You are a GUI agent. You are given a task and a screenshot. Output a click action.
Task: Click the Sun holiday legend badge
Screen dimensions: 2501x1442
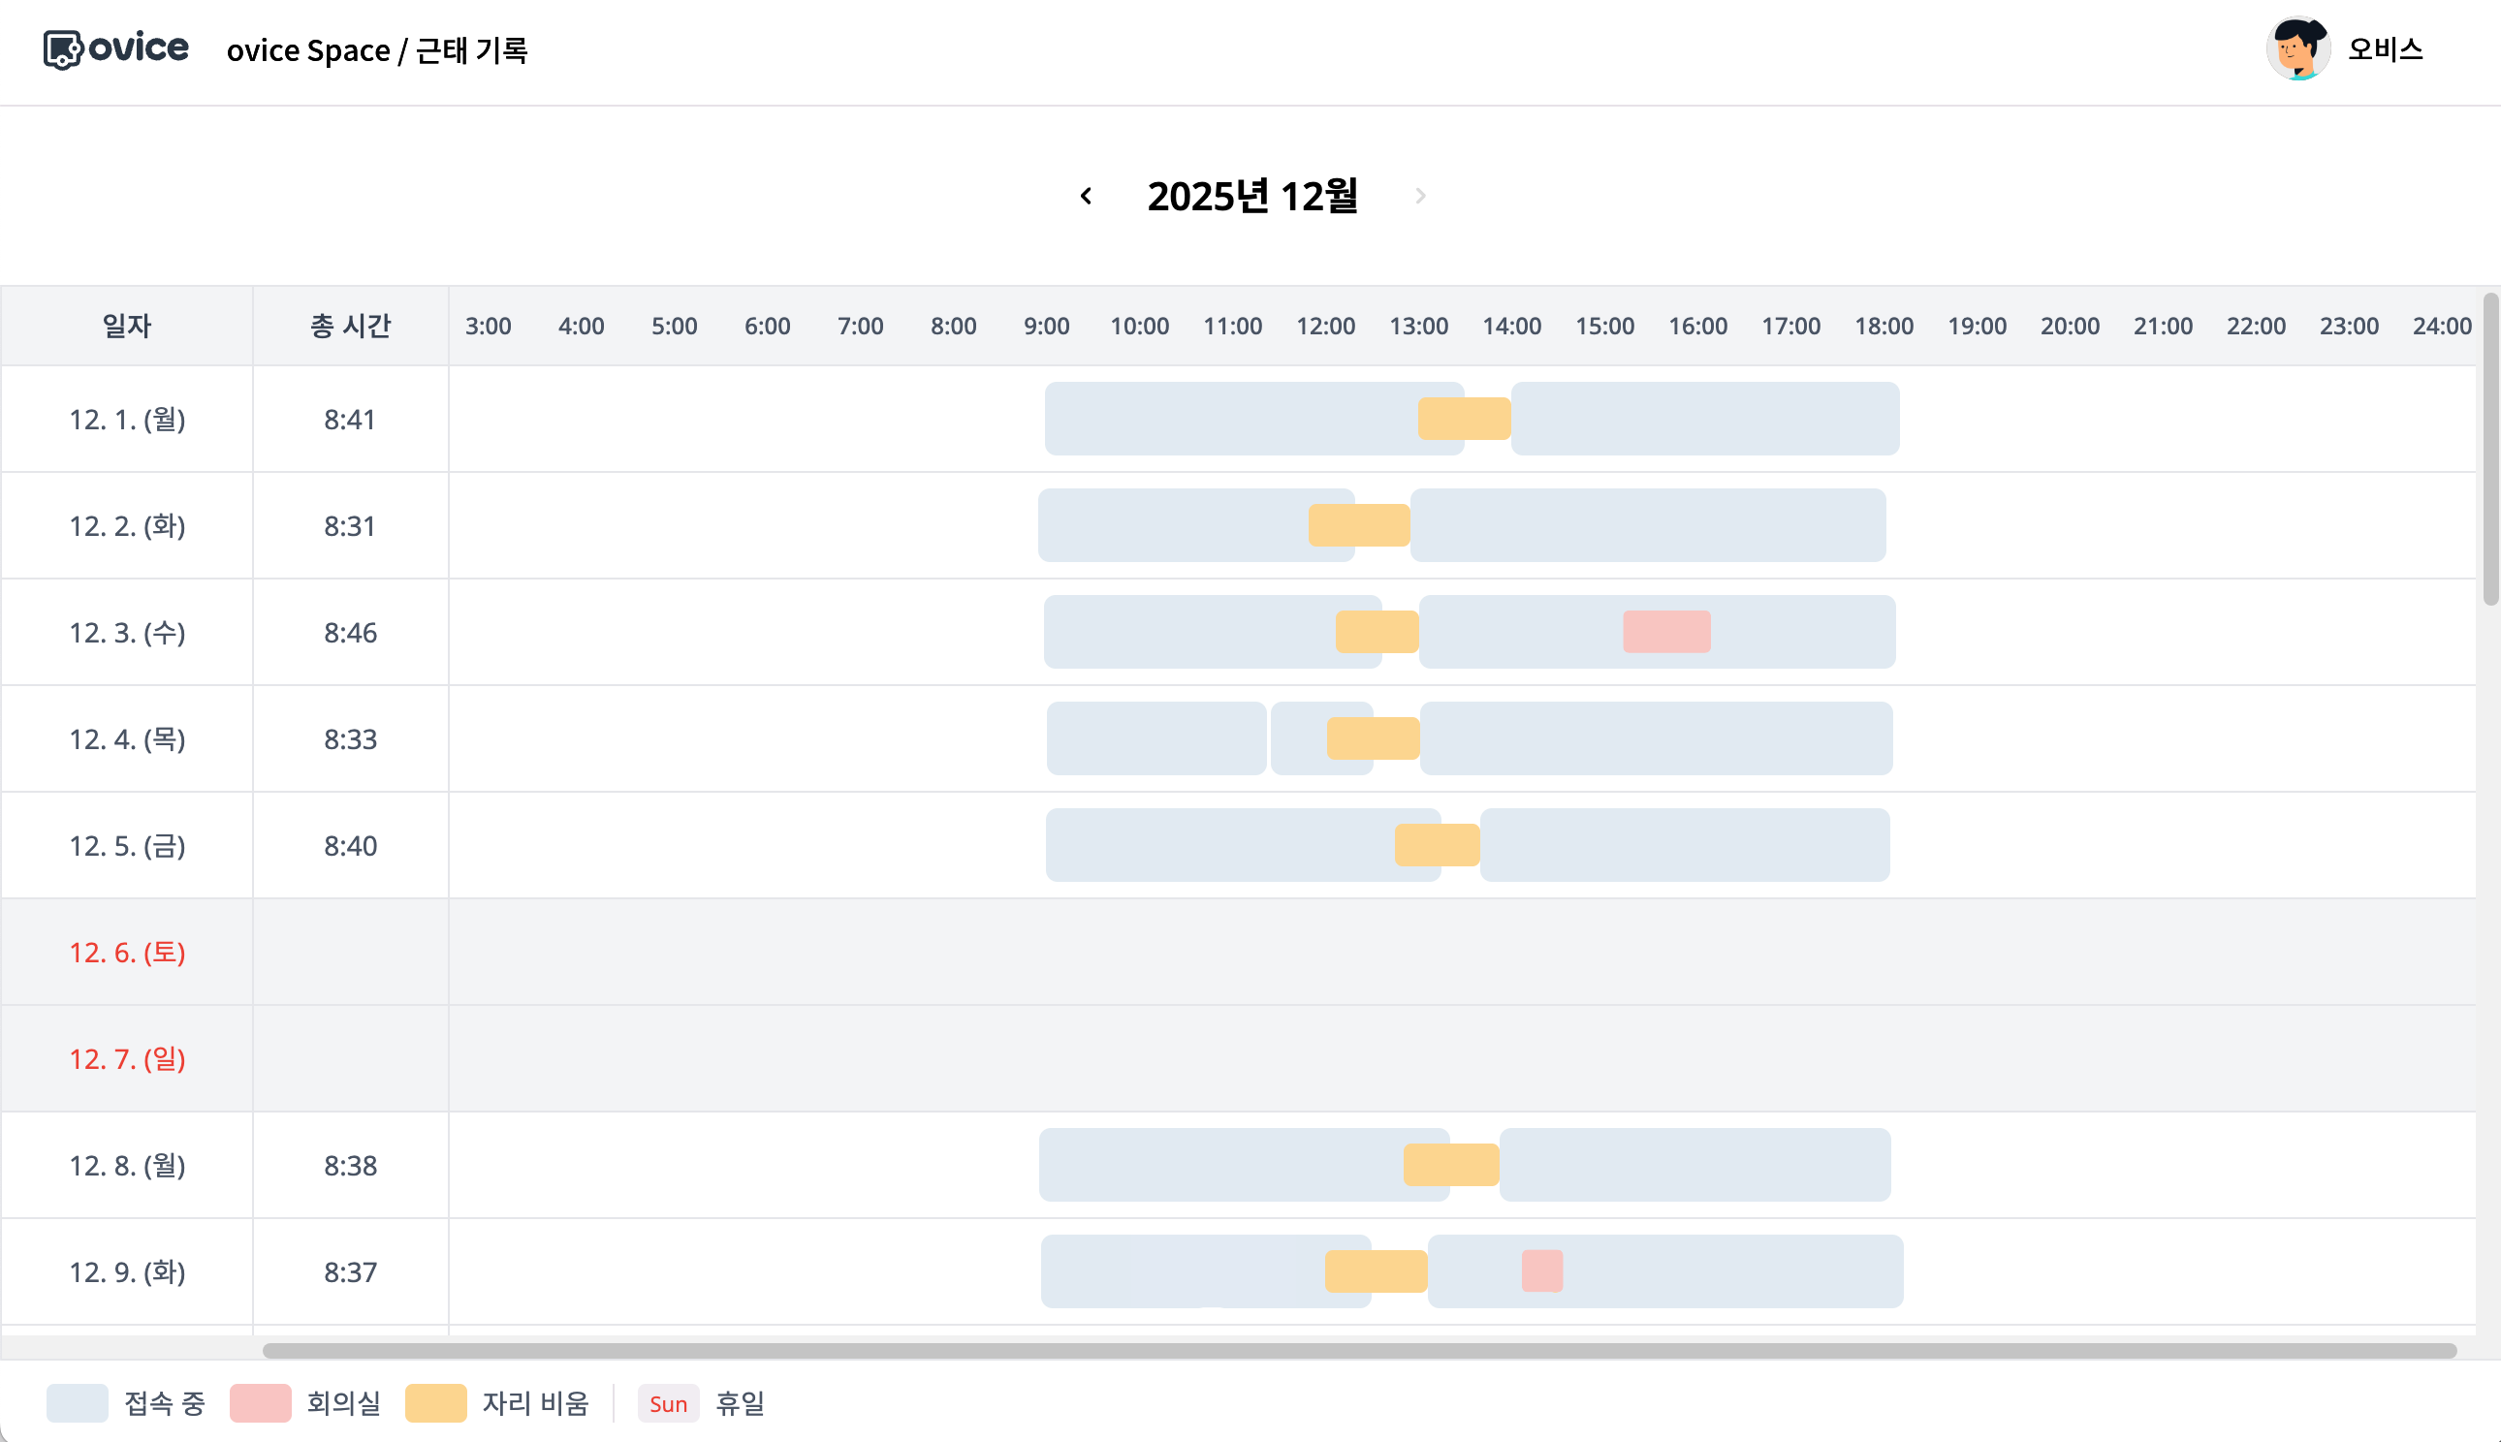pos(669,1403)
